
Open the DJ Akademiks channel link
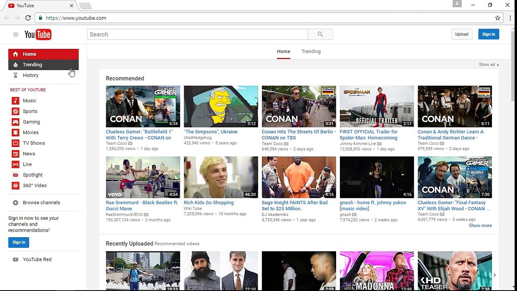coord(275,215)
